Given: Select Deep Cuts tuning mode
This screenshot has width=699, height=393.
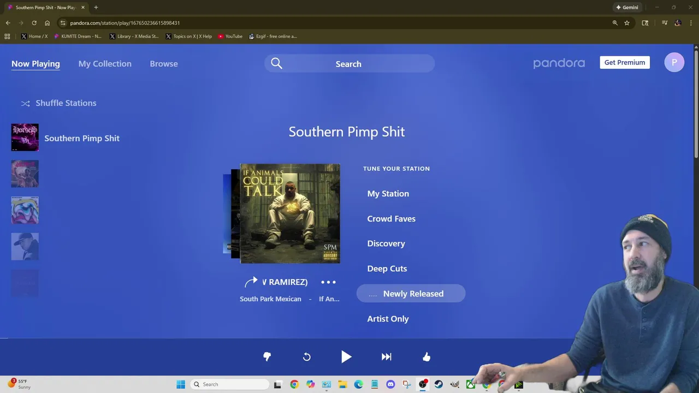Looking at the screenshot, I should pos(387,269).
